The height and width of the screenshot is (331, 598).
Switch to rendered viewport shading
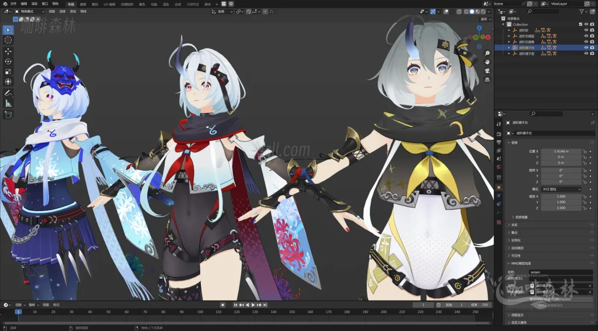[483, 12]
